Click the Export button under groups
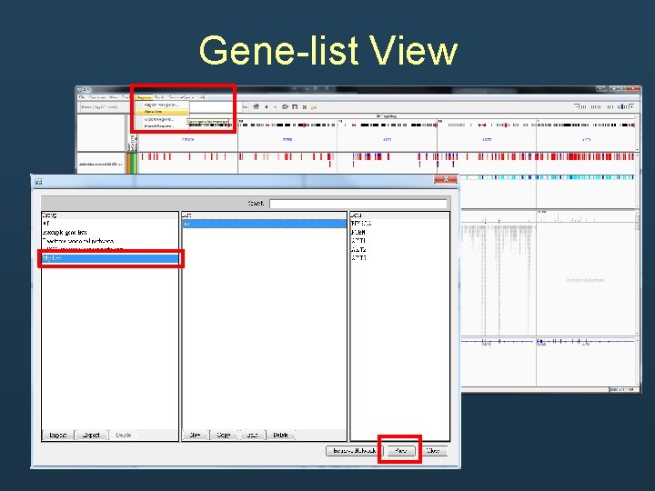Screen dimensions: 655x491 (91, 435)
